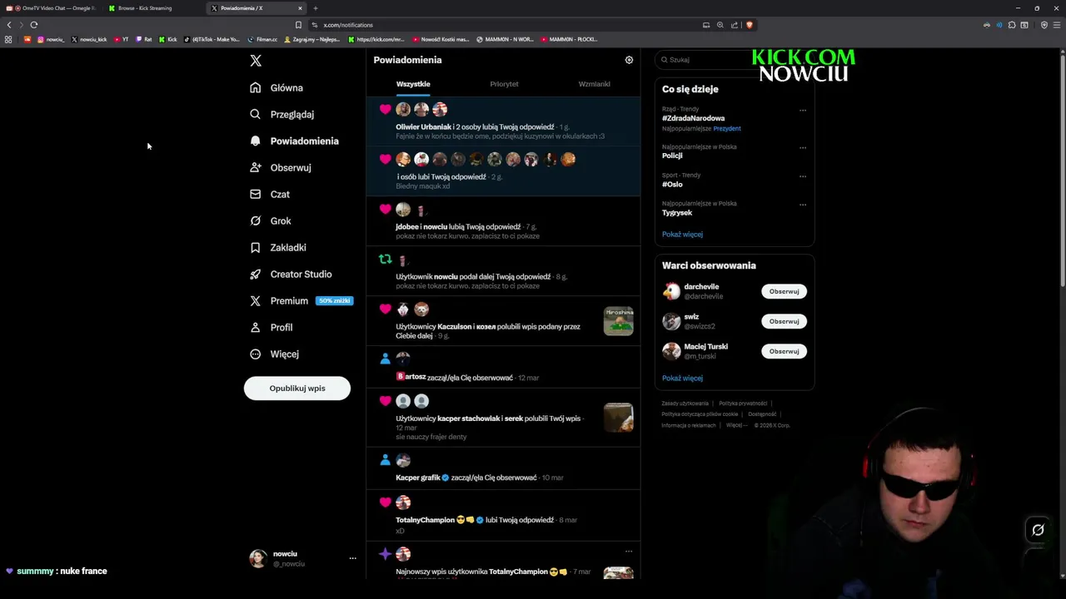The height and width of the screenshot is (599, 1066).
Task: Switch to Wszystkie tab
Action: click(413, 84)
